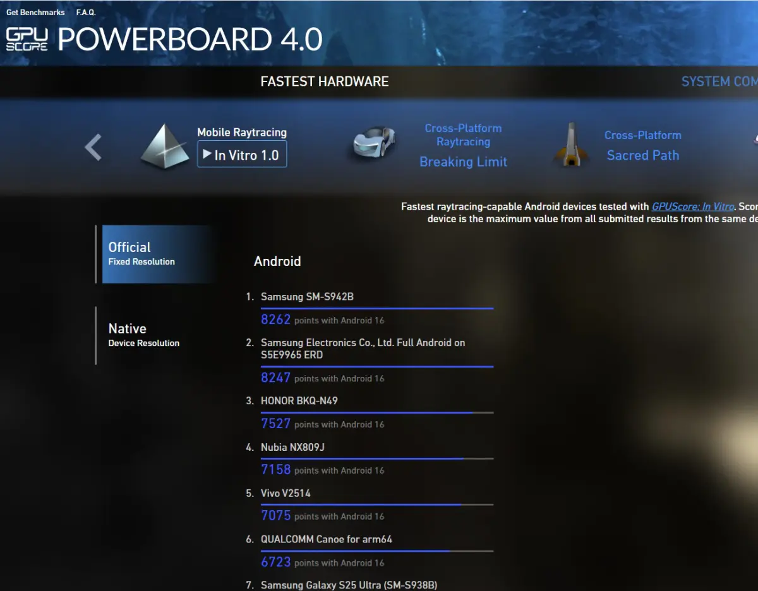Click the Nubia NX809J score of 7158
This screenshot has width=758, height=591.
point(276,470)
